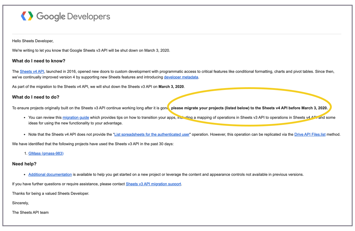This screenshot has width=355, height=231.
Task: Select the "Need help?" heading
Action: pos(24,164)
